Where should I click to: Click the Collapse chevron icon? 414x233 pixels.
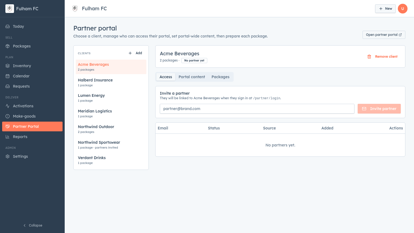(25, 225)
